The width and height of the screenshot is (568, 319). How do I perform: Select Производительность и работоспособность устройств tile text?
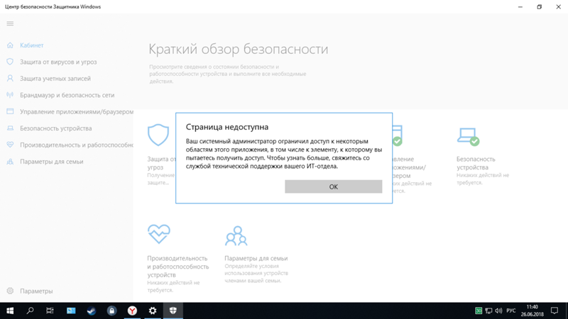pyautogui.click(x=178, y=267)
